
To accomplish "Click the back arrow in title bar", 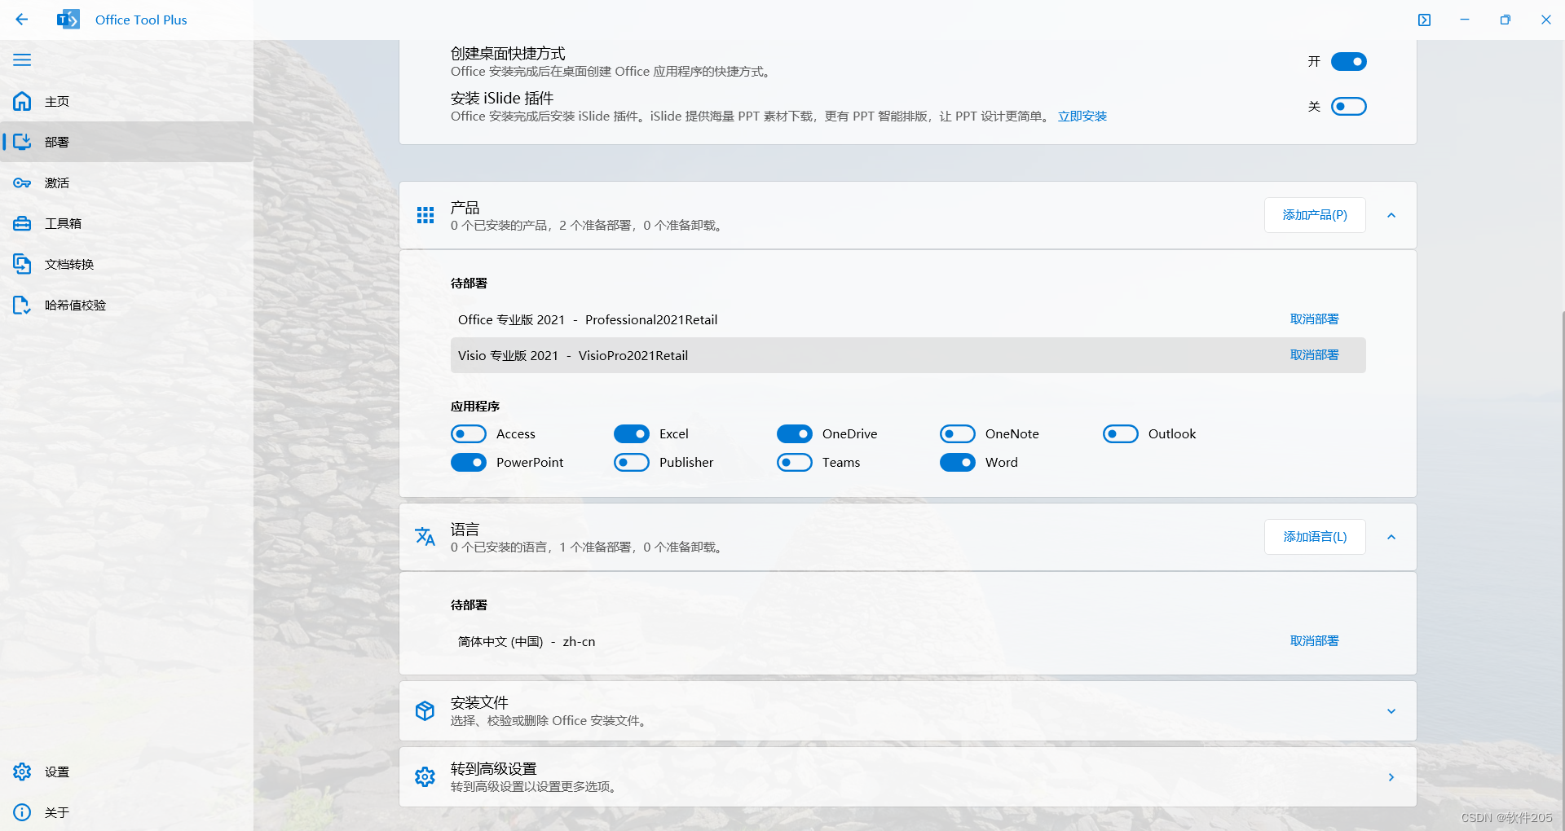I will 22,20.
